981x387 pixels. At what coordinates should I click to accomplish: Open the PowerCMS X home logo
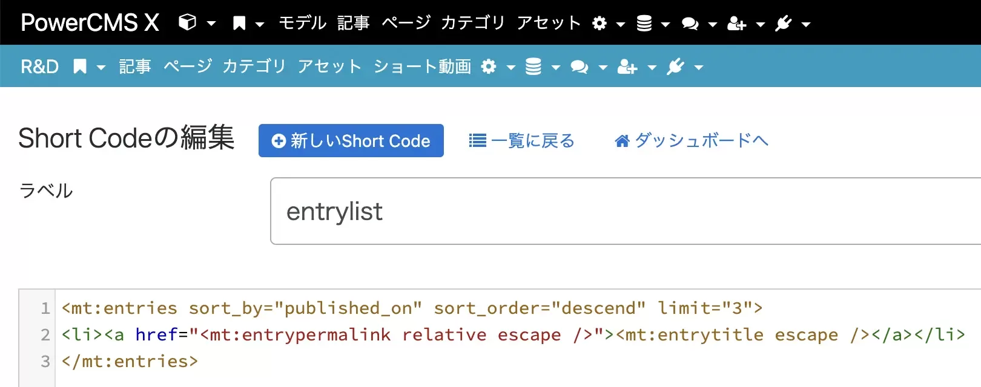[90, 23]
